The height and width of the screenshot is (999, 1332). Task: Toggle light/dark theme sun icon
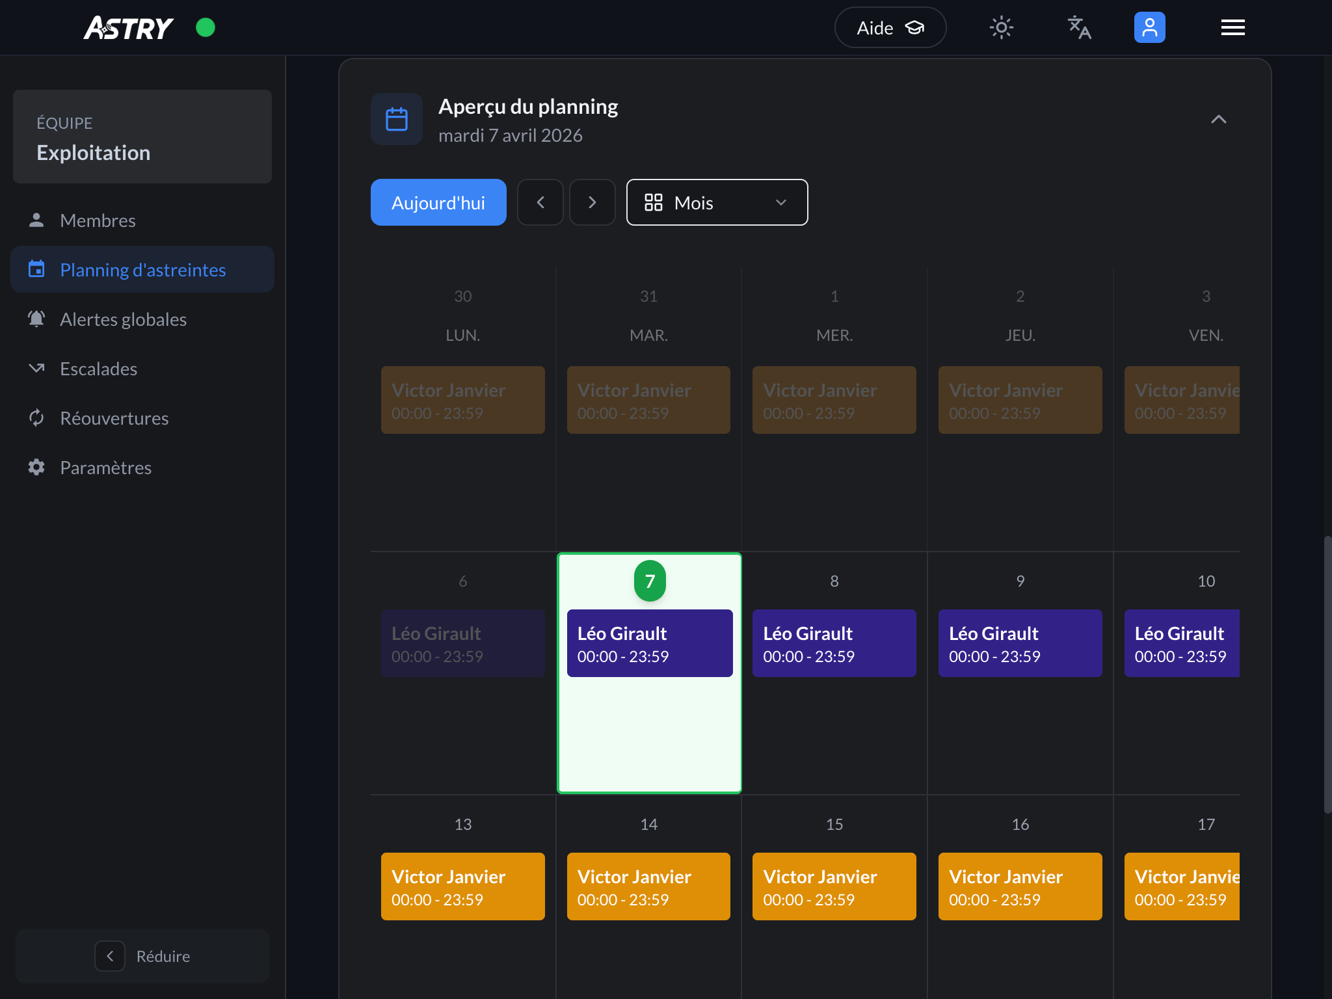(x=1001, y=27)
